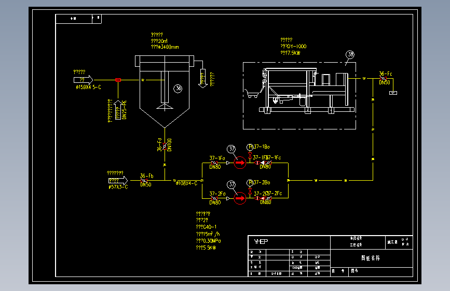Image resolution: width=450 pixels, height=291 pixels.
Task: Select the ø159X4 5-C pipe label
Action: pyautogui.click(x=88, y=87)
